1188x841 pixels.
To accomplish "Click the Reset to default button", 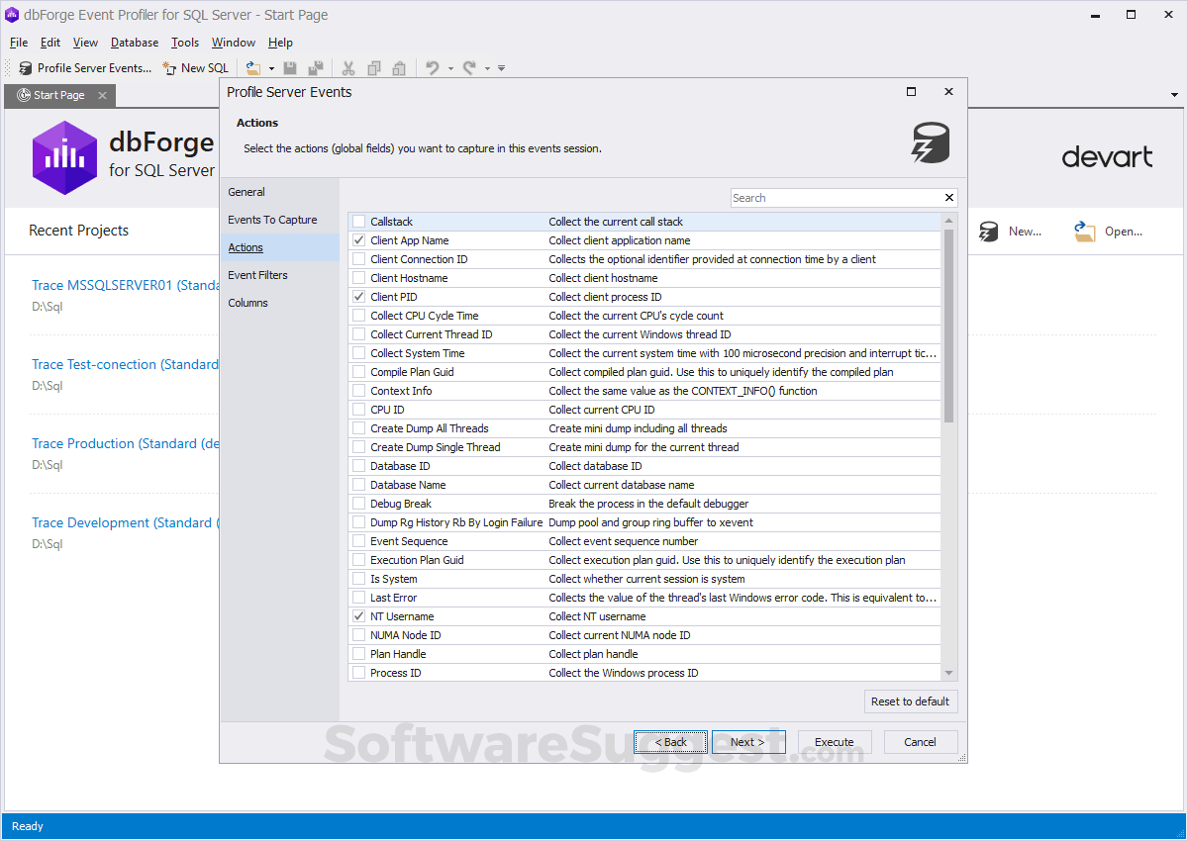I will 910,701.
